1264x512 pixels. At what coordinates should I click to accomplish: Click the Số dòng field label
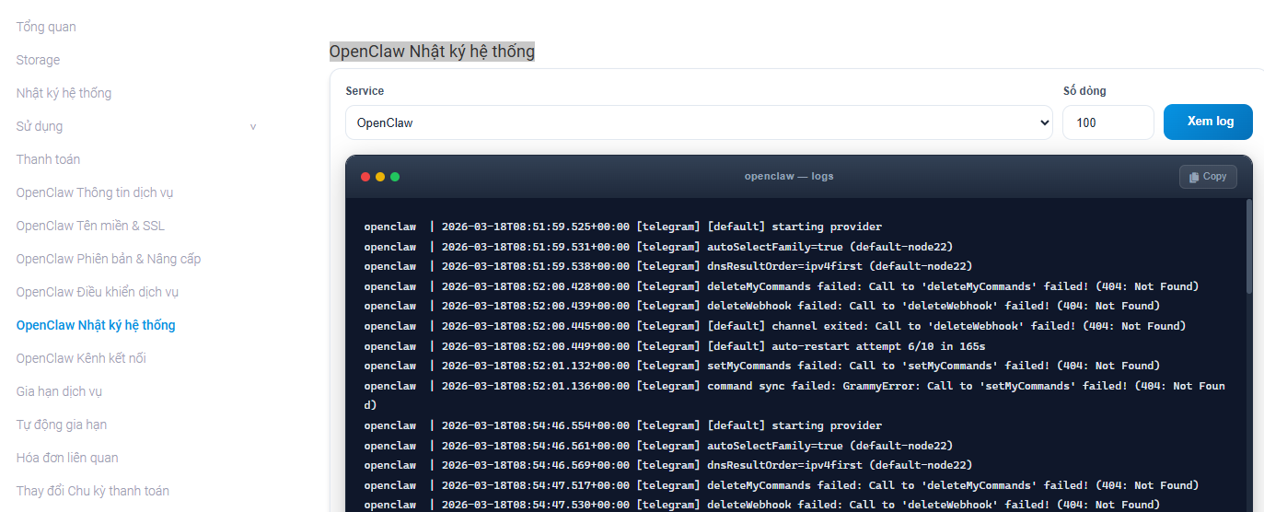pos(1084,91)
